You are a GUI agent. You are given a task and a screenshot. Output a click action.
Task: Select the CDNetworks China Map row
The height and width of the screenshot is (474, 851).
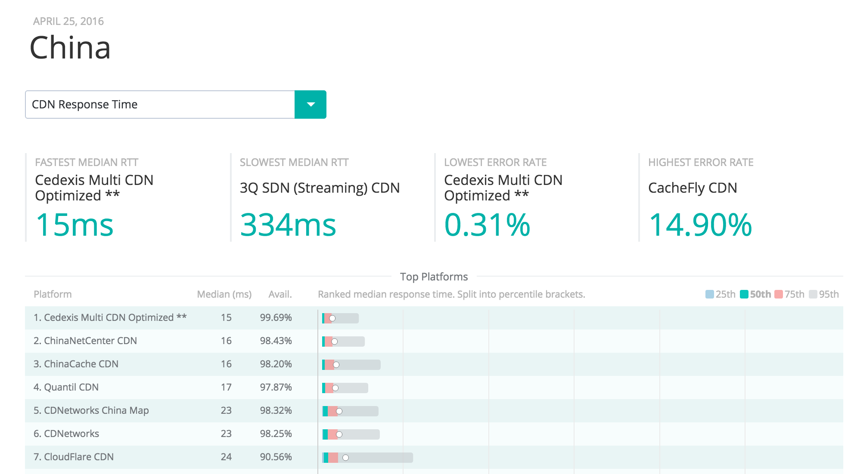coord(434,411)
